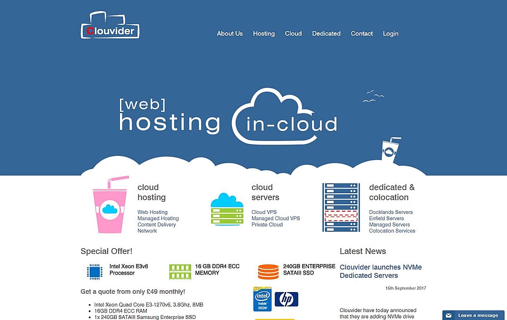The width and height of the screenshot is (507, 320).
Task: Open the Managed Cloud VPS link
Action: pyautogui.click(x=276, y=218)
